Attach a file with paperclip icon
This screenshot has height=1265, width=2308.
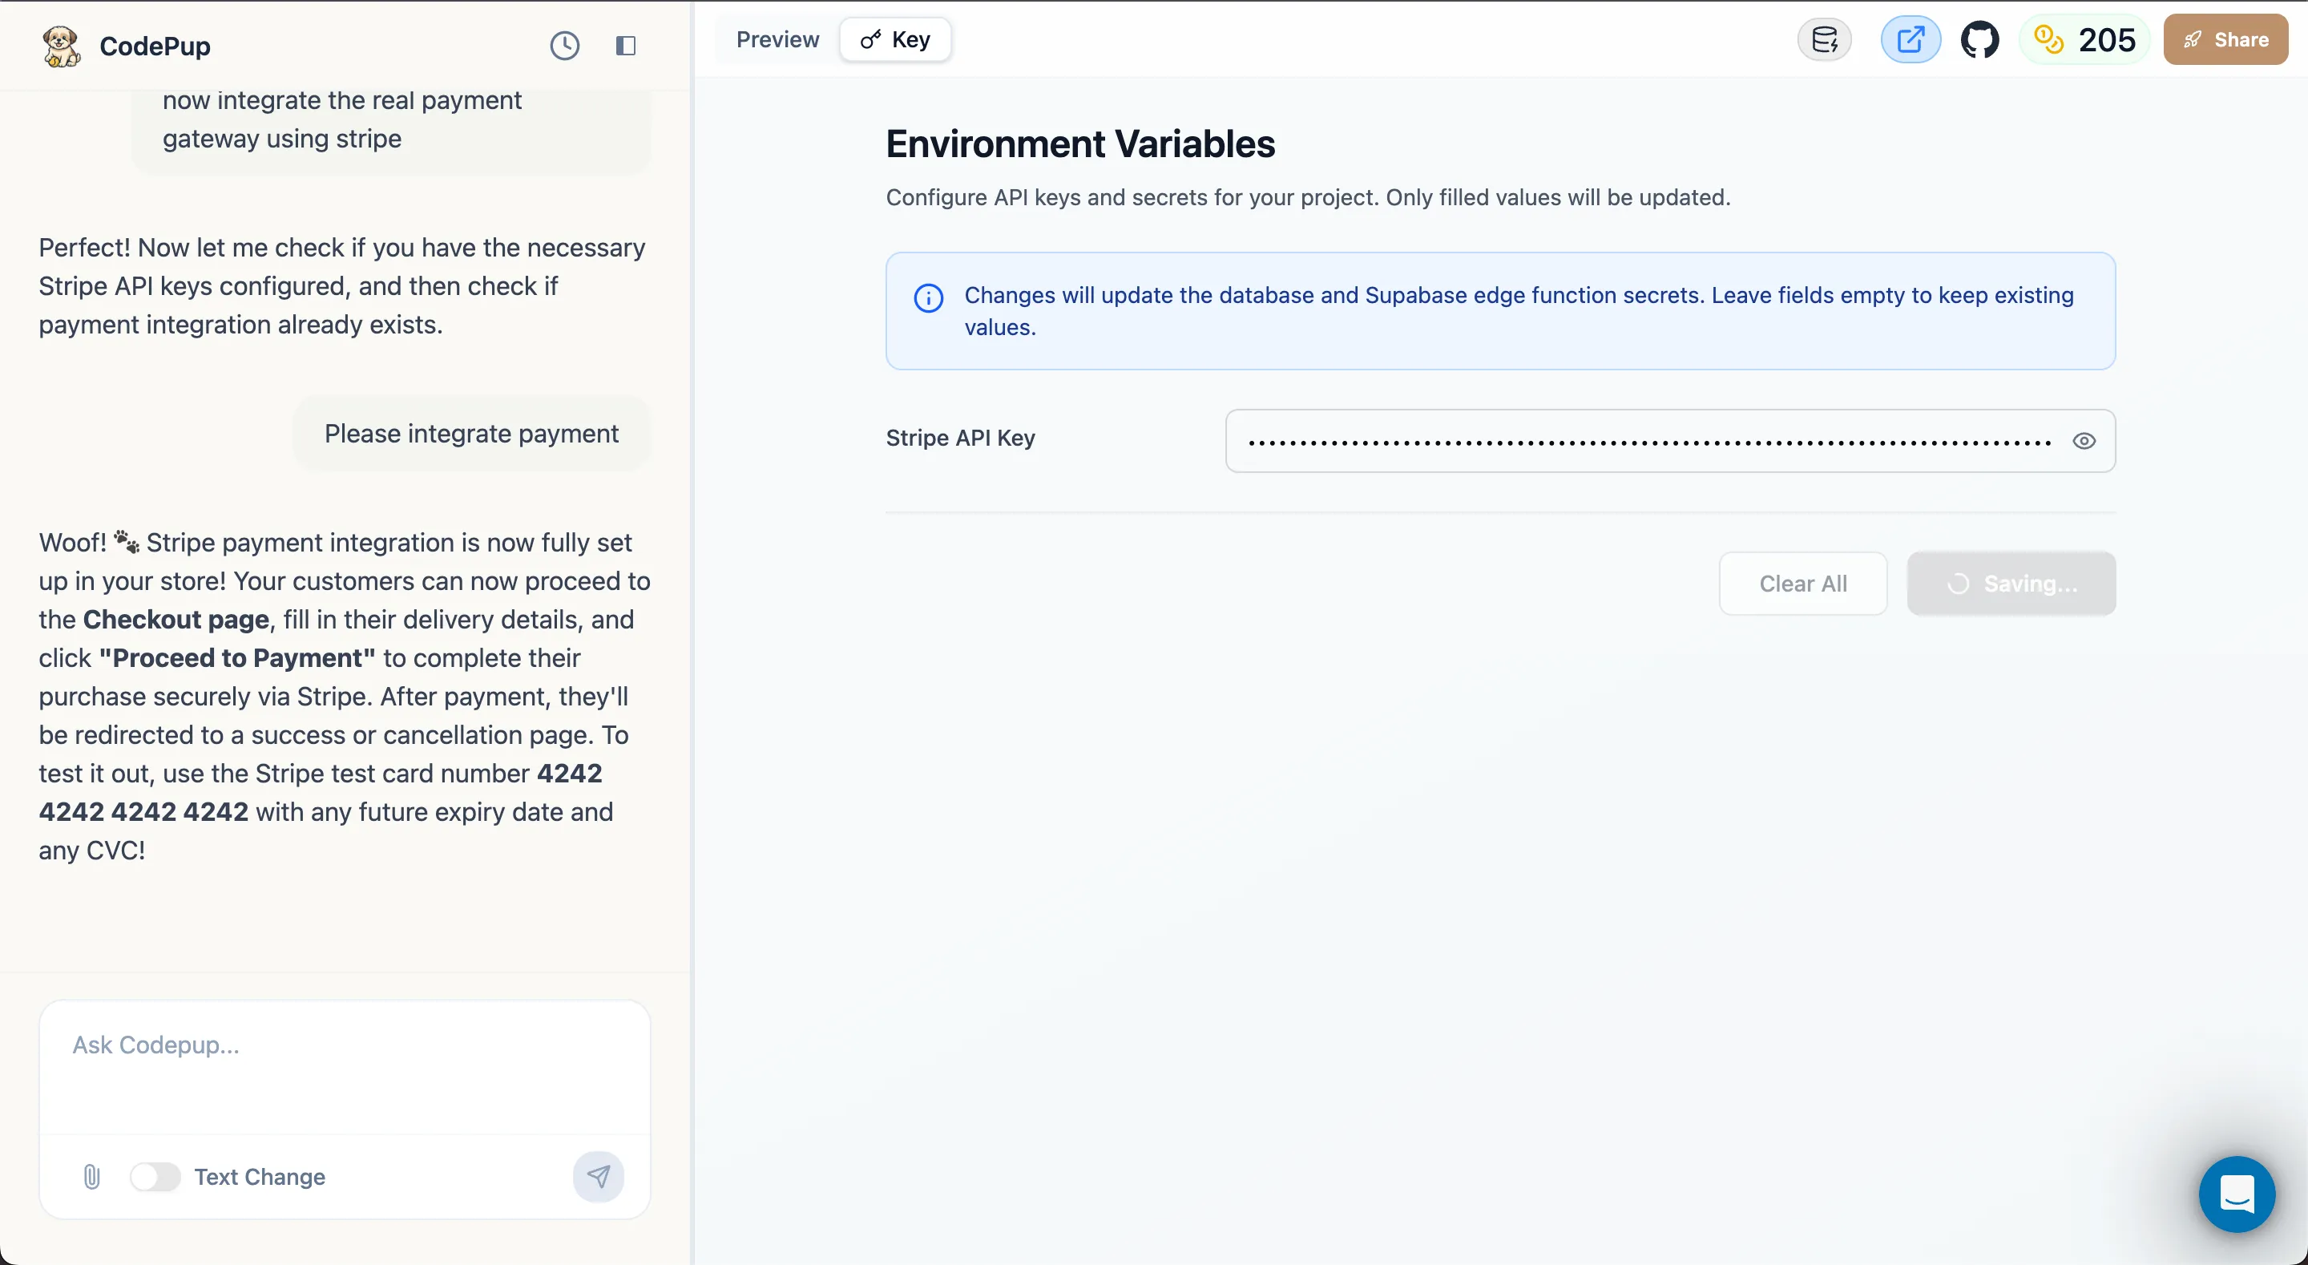click(91, 1176)
